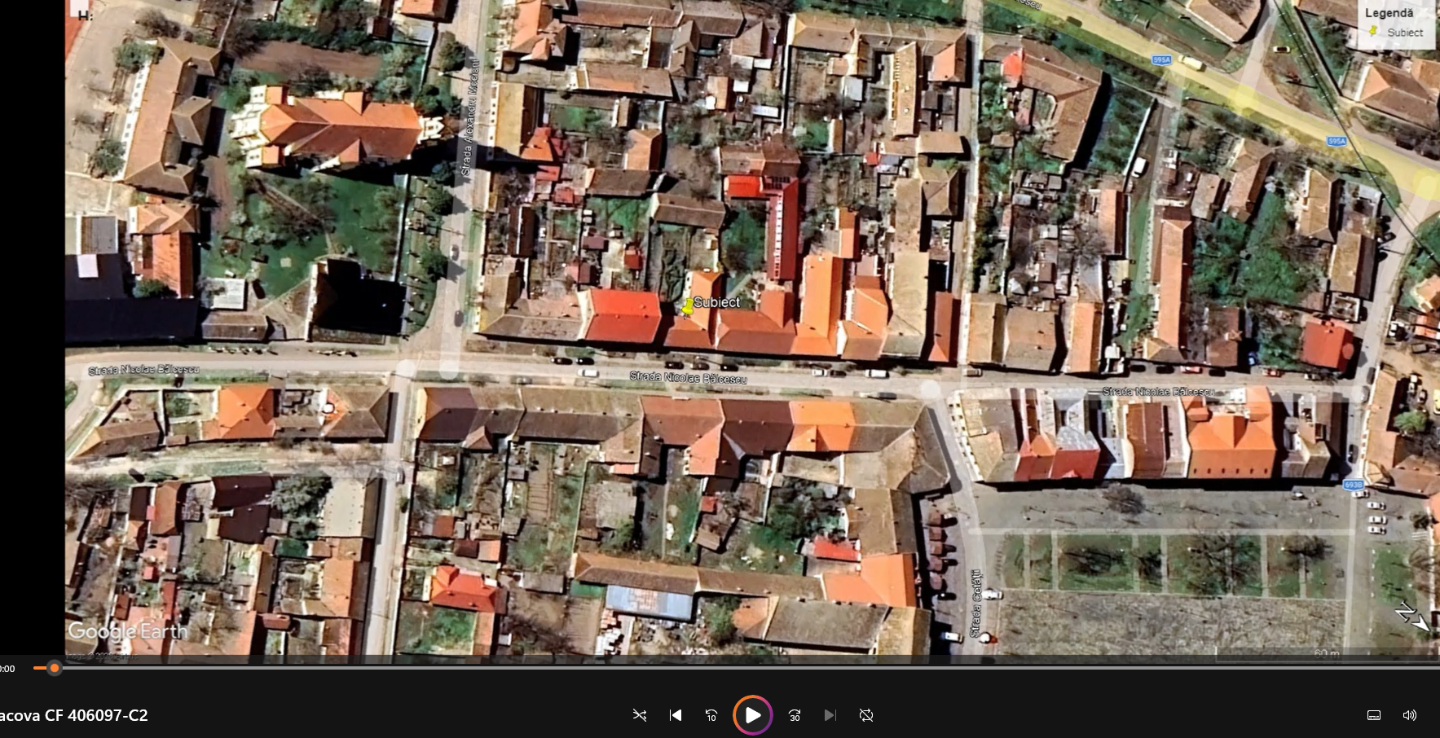Click the Google Earth watermark

pyautogui.click(x=127, y=631)
